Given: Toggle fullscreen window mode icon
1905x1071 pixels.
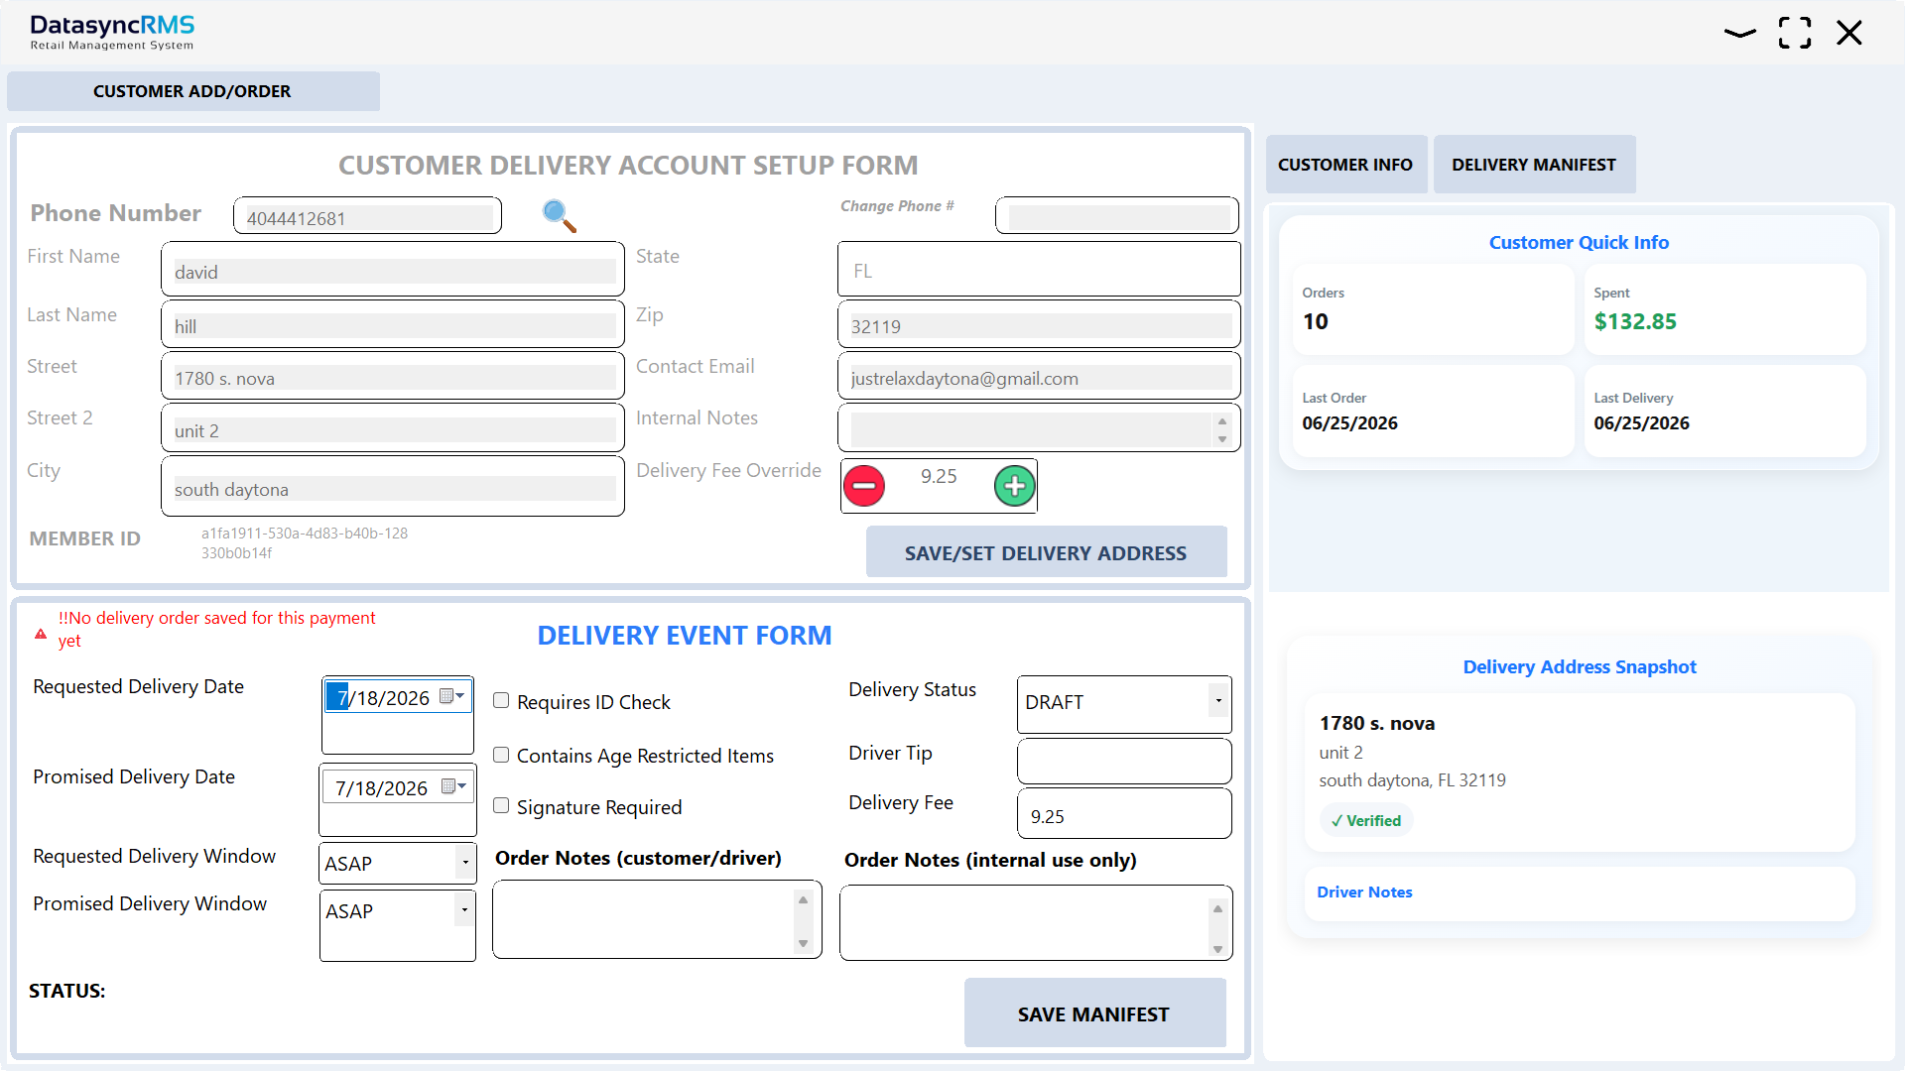Looking at the screenshot, I should [x=1795, y=33].
